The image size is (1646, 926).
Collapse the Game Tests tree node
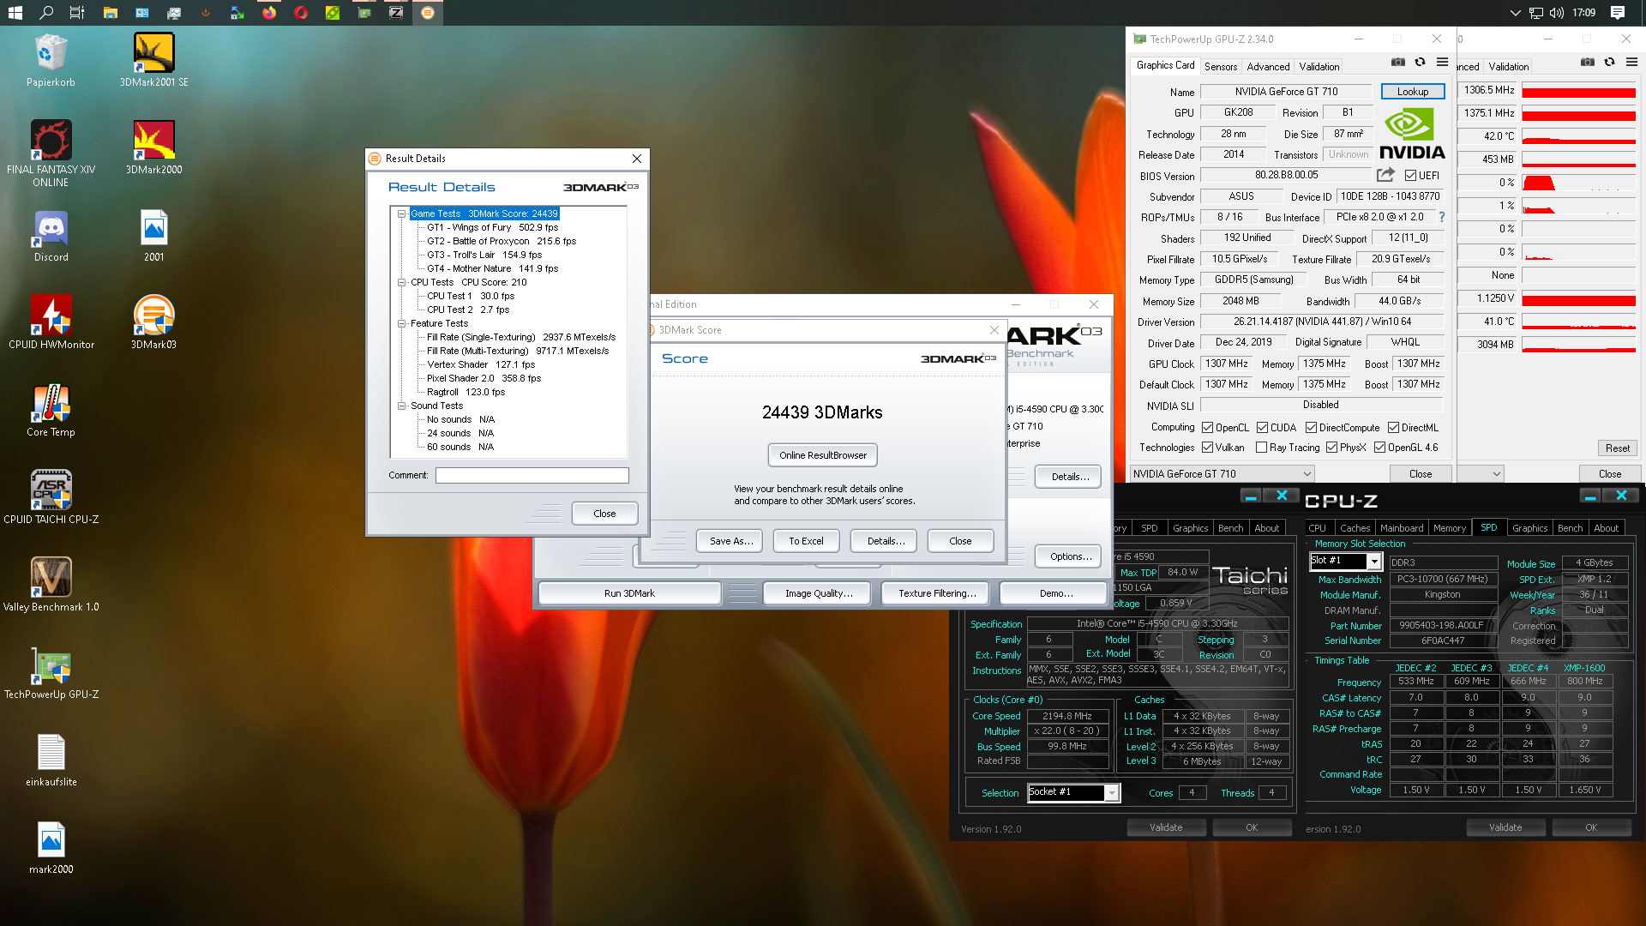tap(401, 213)
